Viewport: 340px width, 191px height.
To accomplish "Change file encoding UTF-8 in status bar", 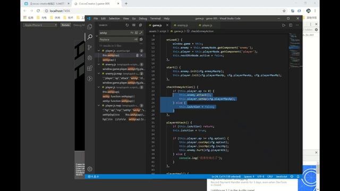I will point(260,177).
